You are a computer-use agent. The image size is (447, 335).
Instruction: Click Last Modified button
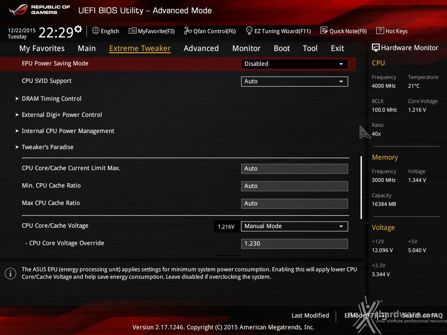coord(310,315)
